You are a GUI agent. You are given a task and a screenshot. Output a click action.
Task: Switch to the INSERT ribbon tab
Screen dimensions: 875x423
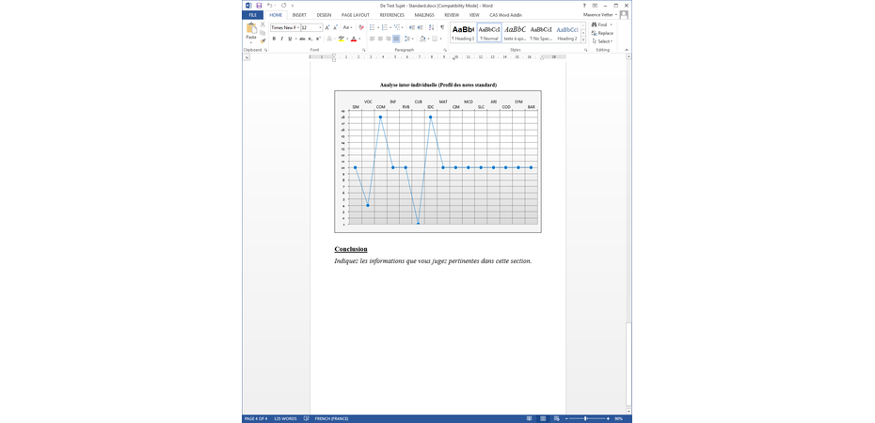coord(299,15)
